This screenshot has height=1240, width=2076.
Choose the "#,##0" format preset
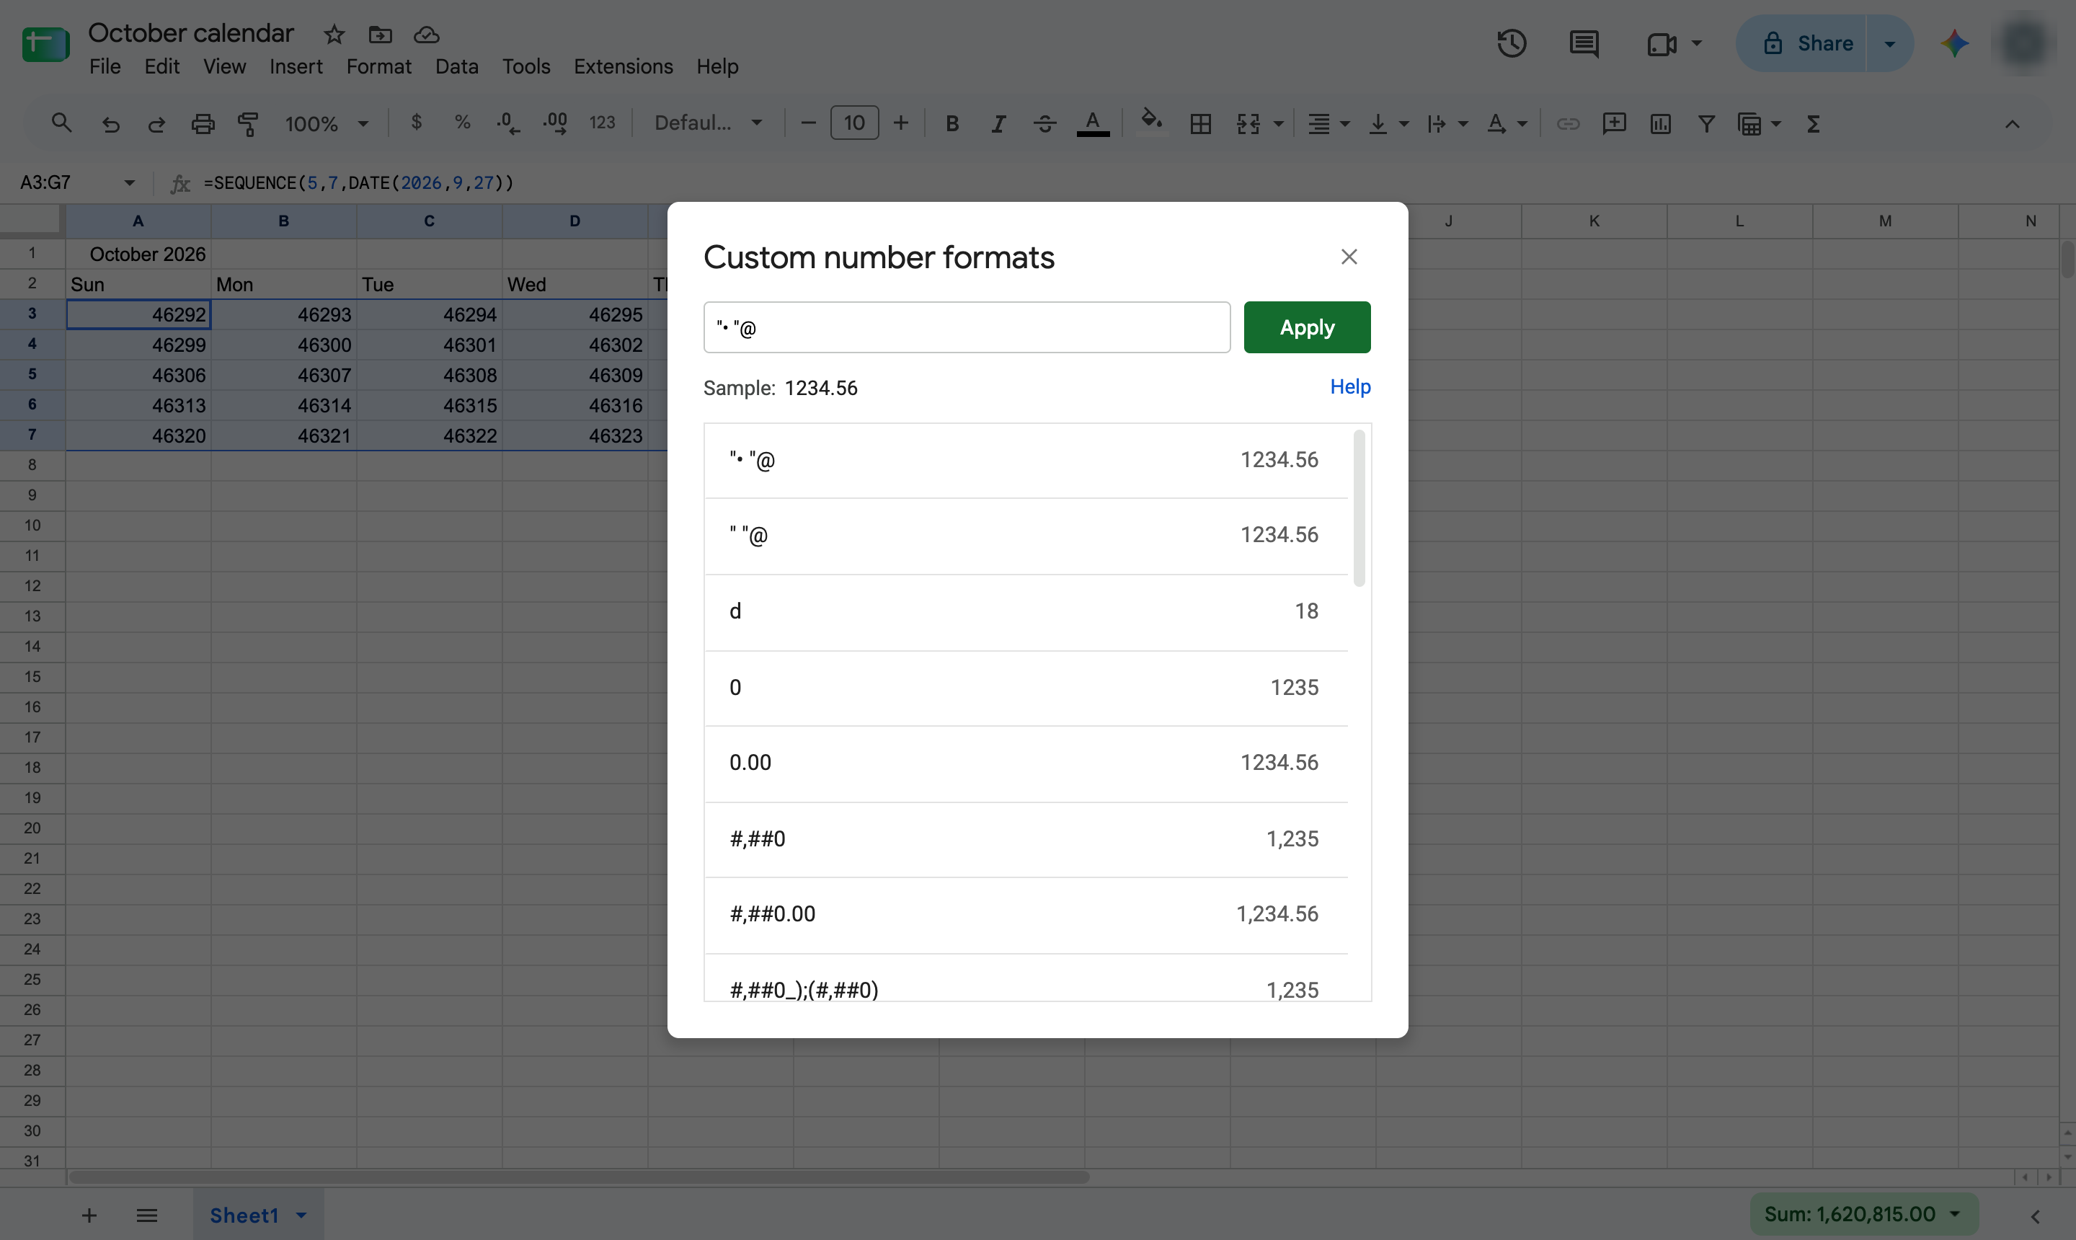(x=1026, y=839)
